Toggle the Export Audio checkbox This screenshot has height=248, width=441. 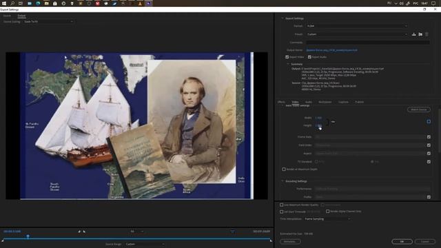(309, 57)
